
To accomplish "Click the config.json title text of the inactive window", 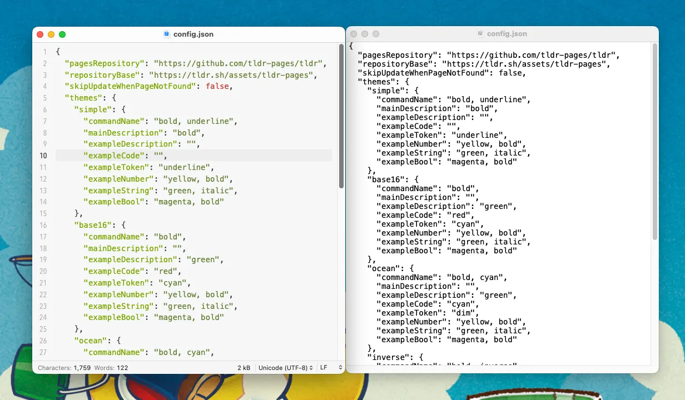I will [x=507, y=34].
